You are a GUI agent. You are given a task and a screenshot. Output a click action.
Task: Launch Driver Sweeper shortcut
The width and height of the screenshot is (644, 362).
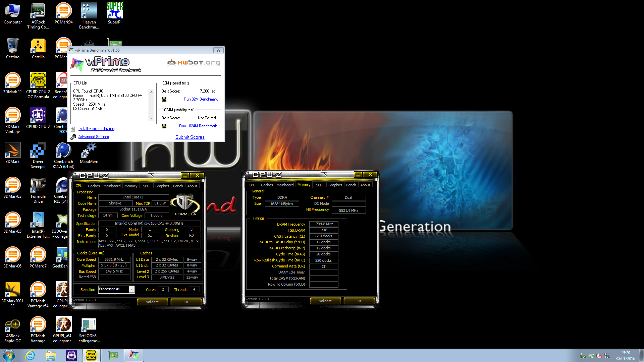click(x=38, y=156)
